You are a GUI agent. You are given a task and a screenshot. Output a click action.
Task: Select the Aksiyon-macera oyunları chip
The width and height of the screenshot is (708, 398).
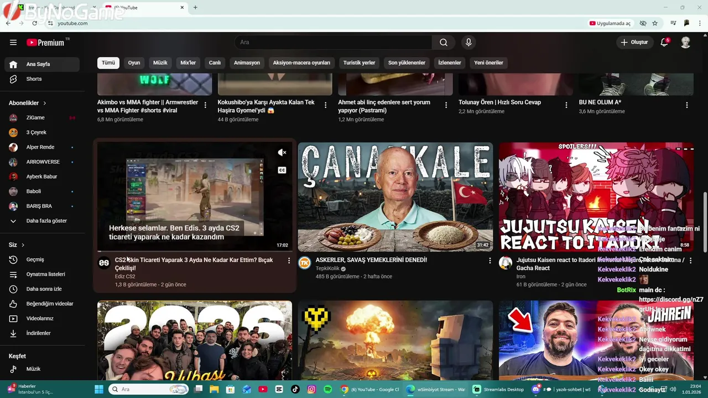[301, 62]
